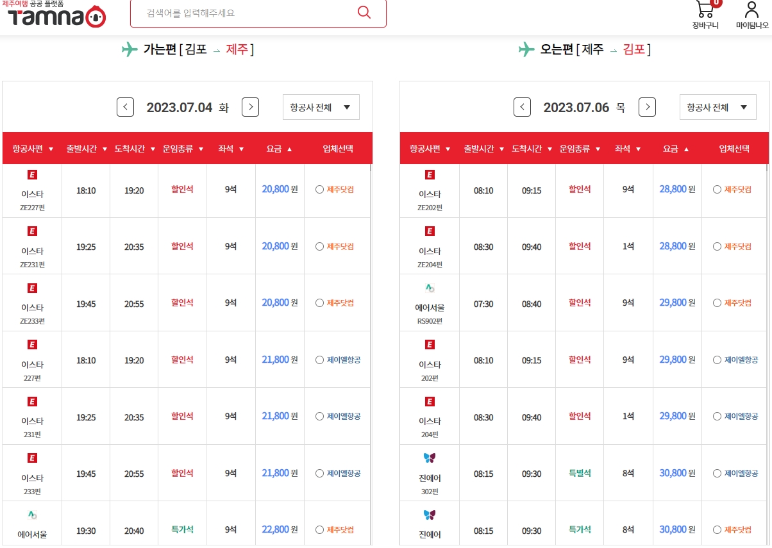The width and height of the screenshot is (772, 548).
Task: Open the Tamnao homepage logo
Action: coord(56,15)
